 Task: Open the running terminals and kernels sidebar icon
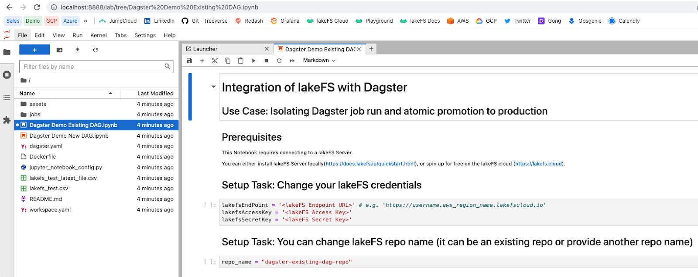(x=7, y=75)
